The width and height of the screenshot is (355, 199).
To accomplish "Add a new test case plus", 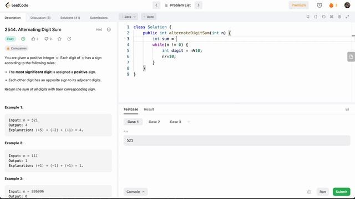I will [x=189, y=122].
